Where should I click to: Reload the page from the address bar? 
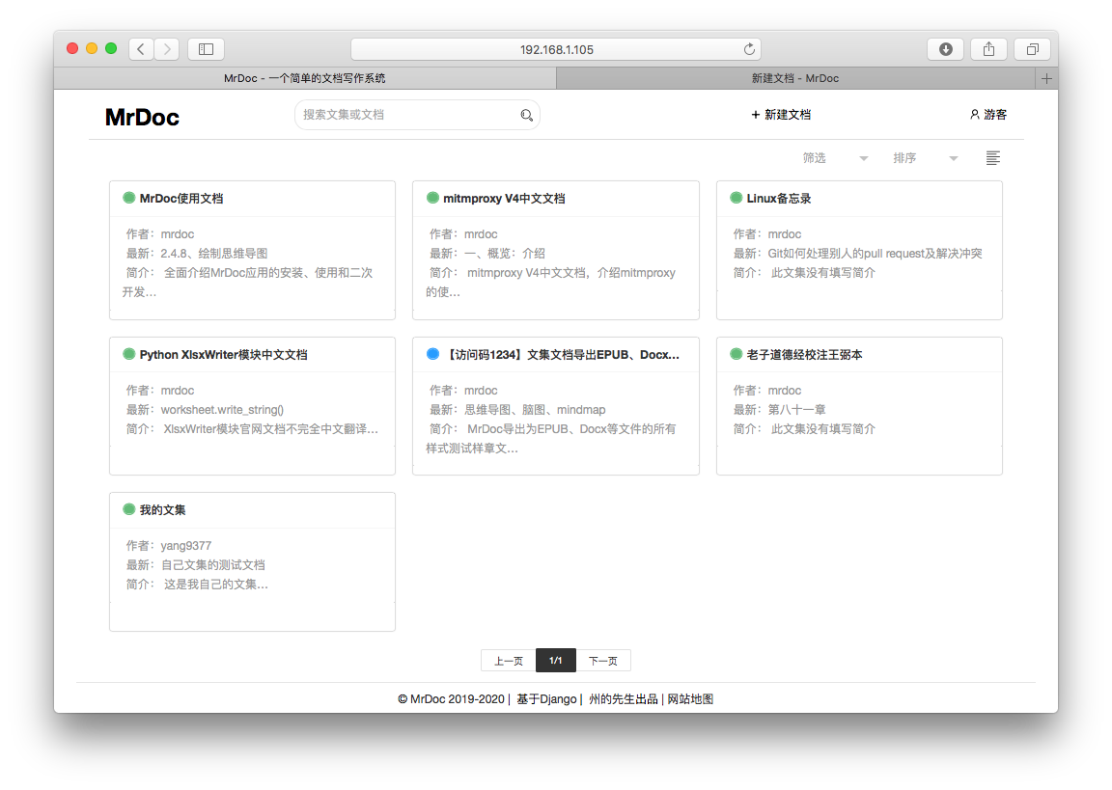pyautogui.click(x=749, y=49)
